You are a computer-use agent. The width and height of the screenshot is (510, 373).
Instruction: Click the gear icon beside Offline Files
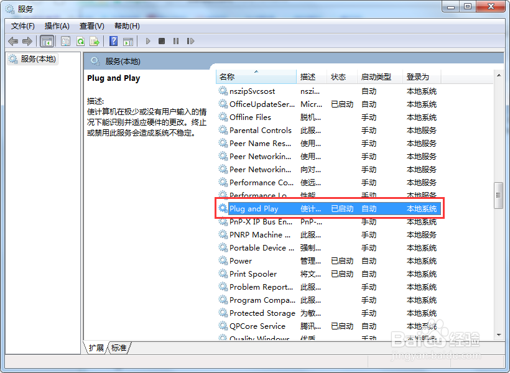click(223, 117)
